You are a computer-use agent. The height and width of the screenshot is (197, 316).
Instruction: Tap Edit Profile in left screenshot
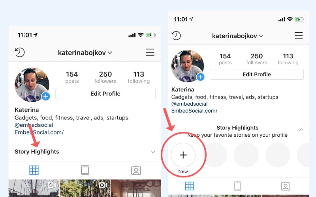[x=105, y=94]
